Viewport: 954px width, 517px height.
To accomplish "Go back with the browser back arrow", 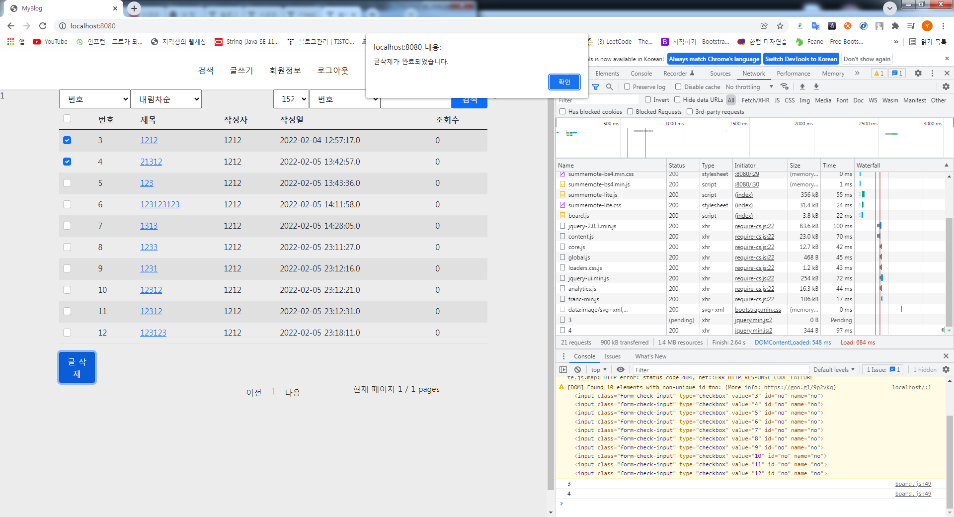I will coord(11,26).
